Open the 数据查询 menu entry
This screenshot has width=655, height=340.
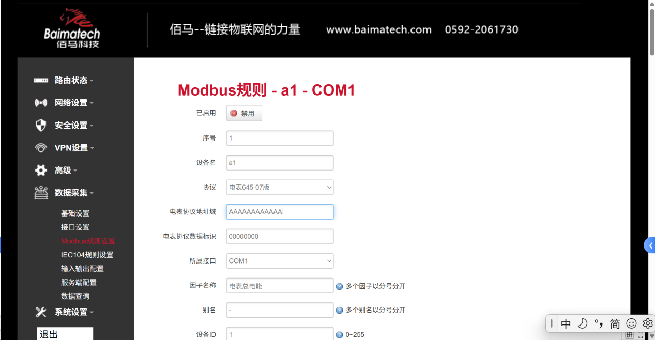coord(75,296)
